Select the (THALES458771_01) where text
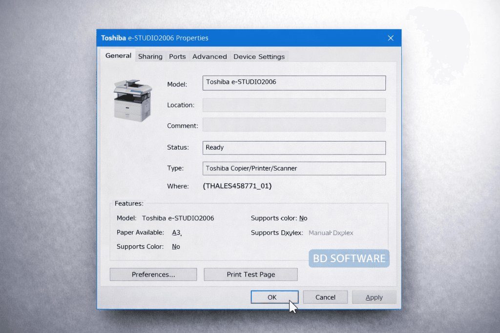 tap(237, 186)
